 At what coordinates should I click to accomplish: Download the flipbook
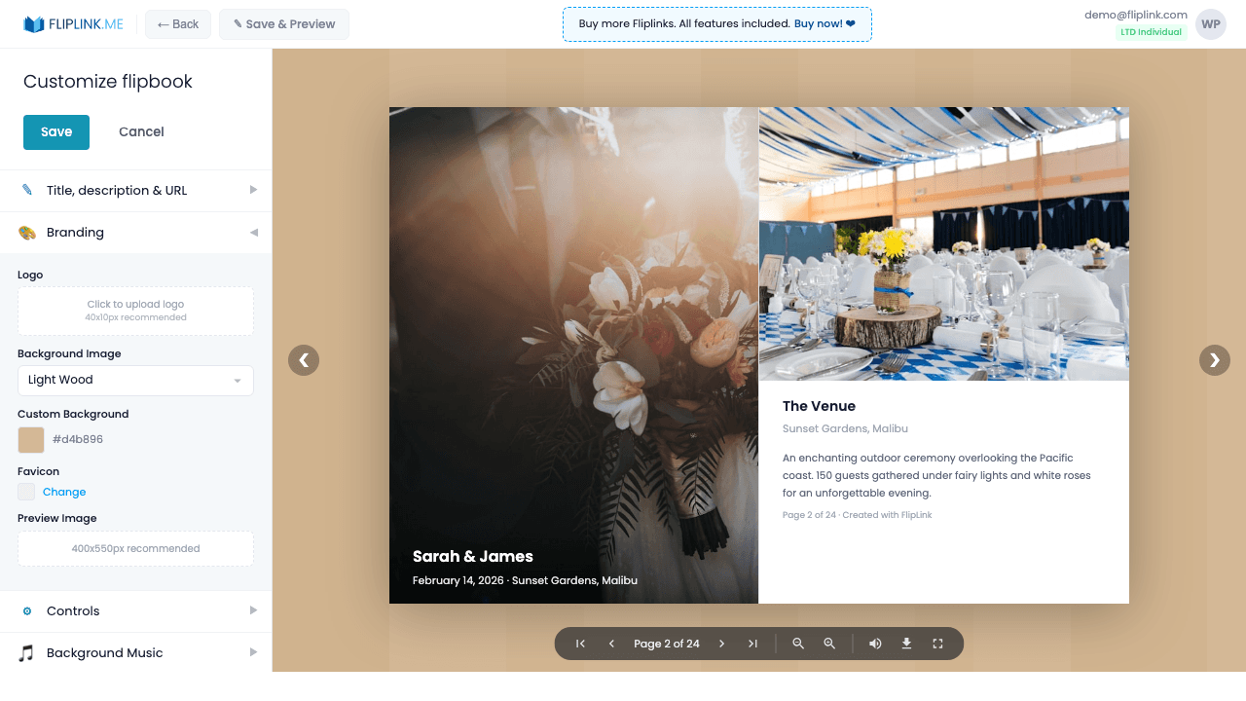pyautogui.click(x=906, y=644)
